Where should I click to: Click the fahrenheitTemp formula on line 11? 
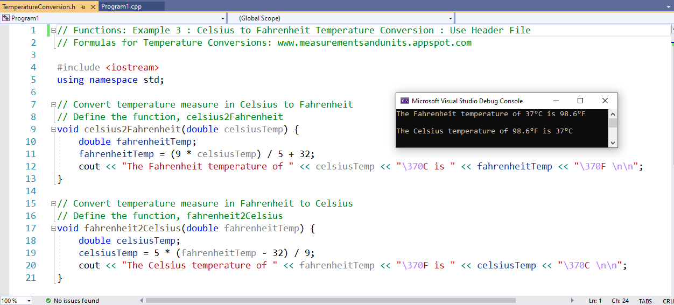[197, 154]
